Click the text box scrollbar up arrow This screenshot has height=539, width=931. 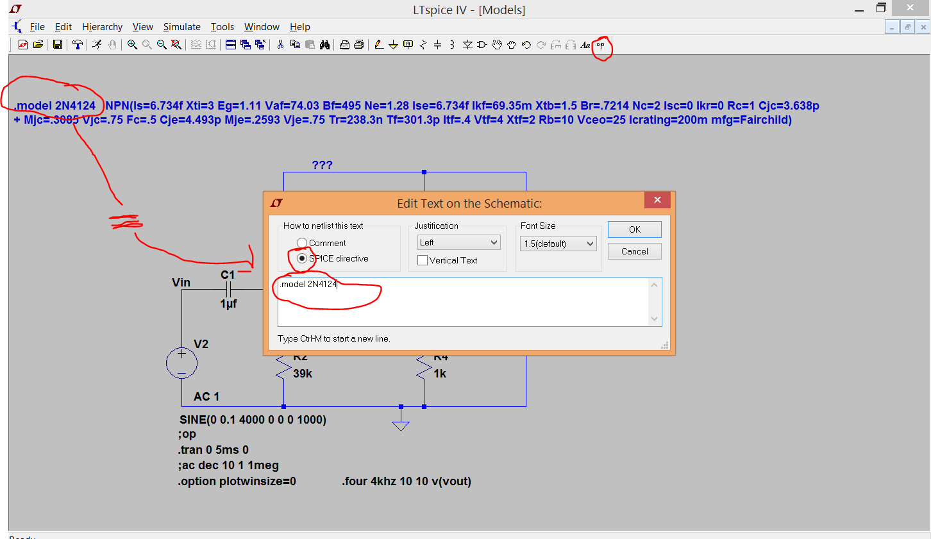point(655,285)
